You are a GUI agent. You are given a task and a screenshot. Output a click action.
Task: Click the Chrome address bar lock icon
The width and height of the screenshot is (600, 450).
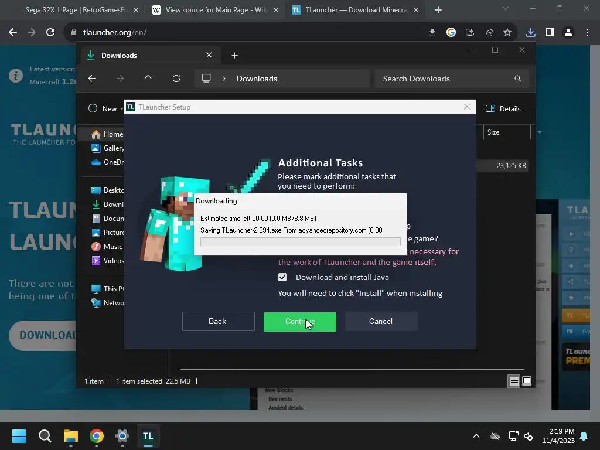(73, 33)
